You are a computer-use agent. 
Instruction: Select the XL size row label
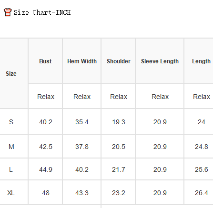pyautogui.click(x=11, y=193)
